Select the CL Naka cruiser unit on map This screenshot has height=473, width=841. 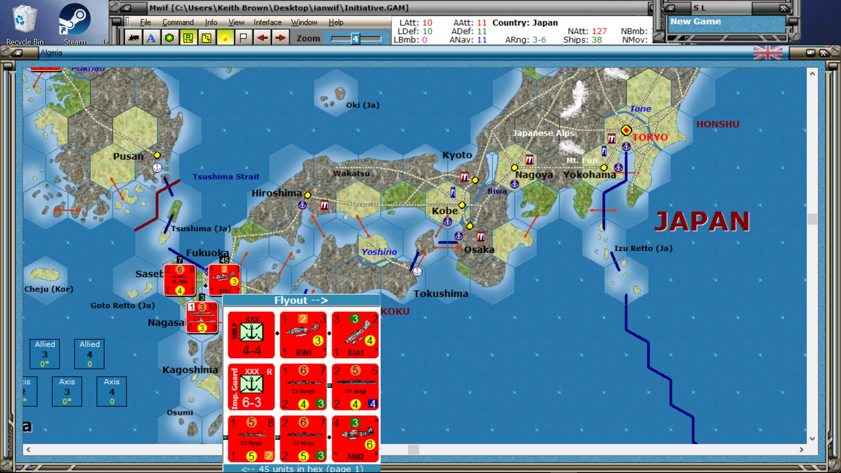point(180,280)
